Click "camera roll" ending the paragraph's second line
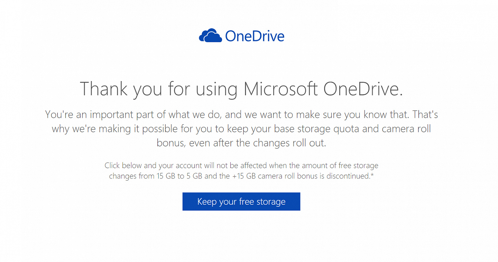This screenshot has height=262, width=498. coord(406,129)
